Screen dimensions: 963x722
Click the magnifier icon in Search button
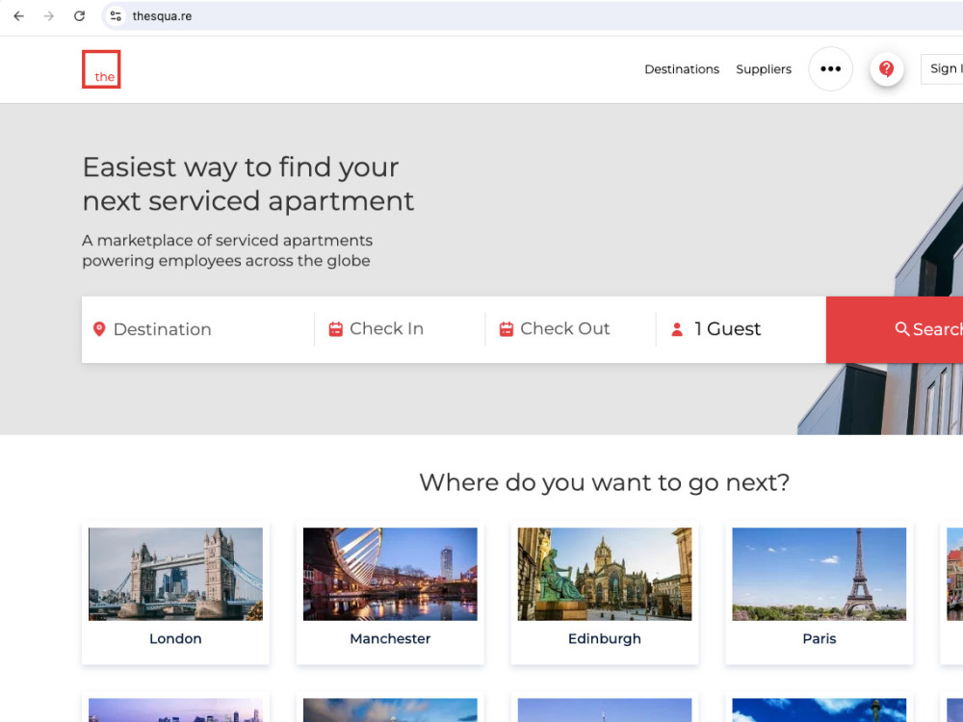pos(901,329)
